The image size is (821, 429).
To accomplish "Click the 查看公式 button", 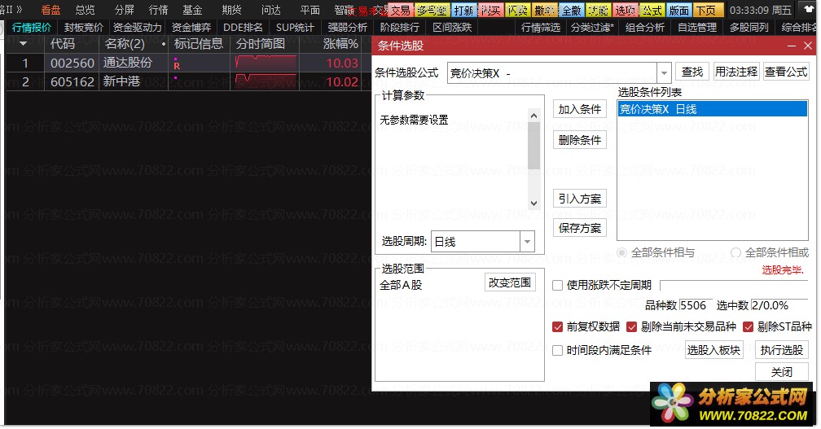I will [x=786, y=72].
